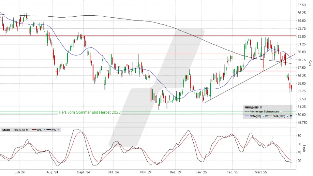Viewport: 313px width, 176px height.
Task: Click the 'März '25' axis label
Action: pos(261,172)
